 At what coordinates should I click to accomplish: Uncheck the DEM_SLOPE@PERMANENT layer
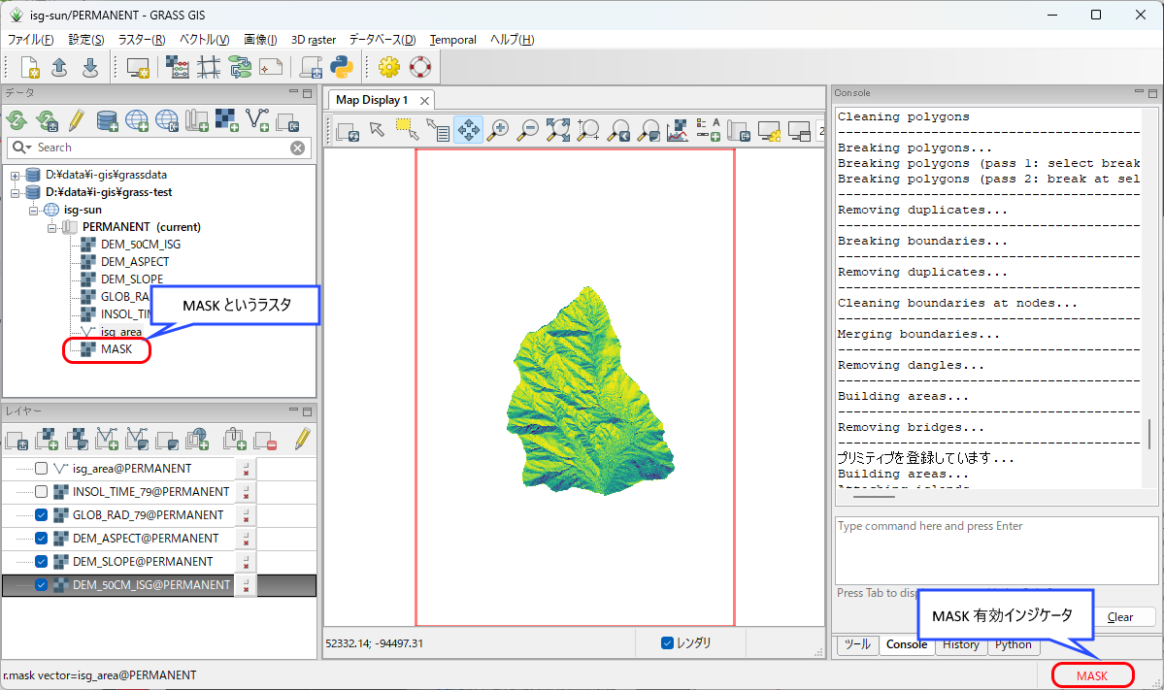(x=41, y=562)
